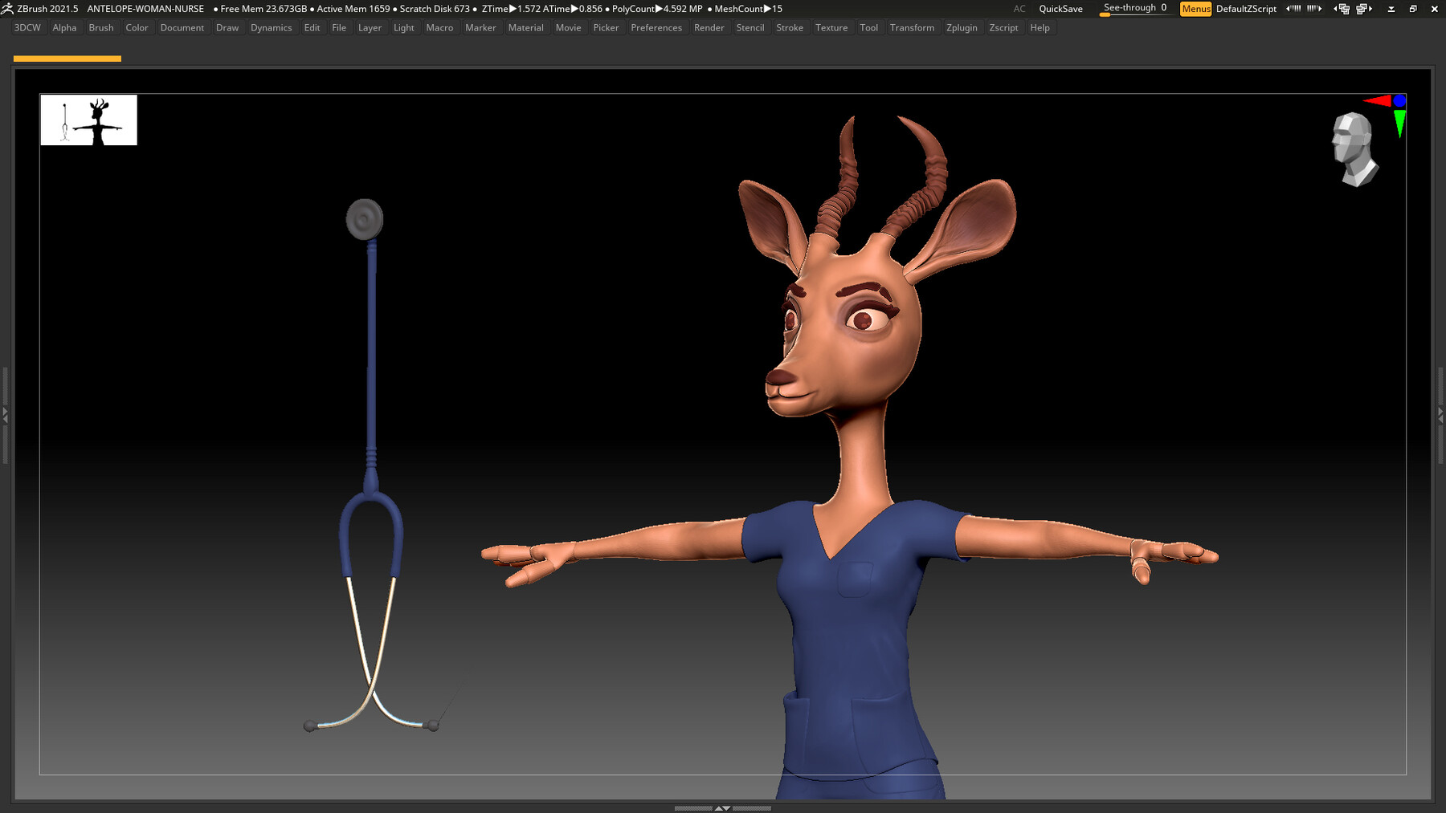
Task: Open the Tool menu
Action: tap(868, 27)
